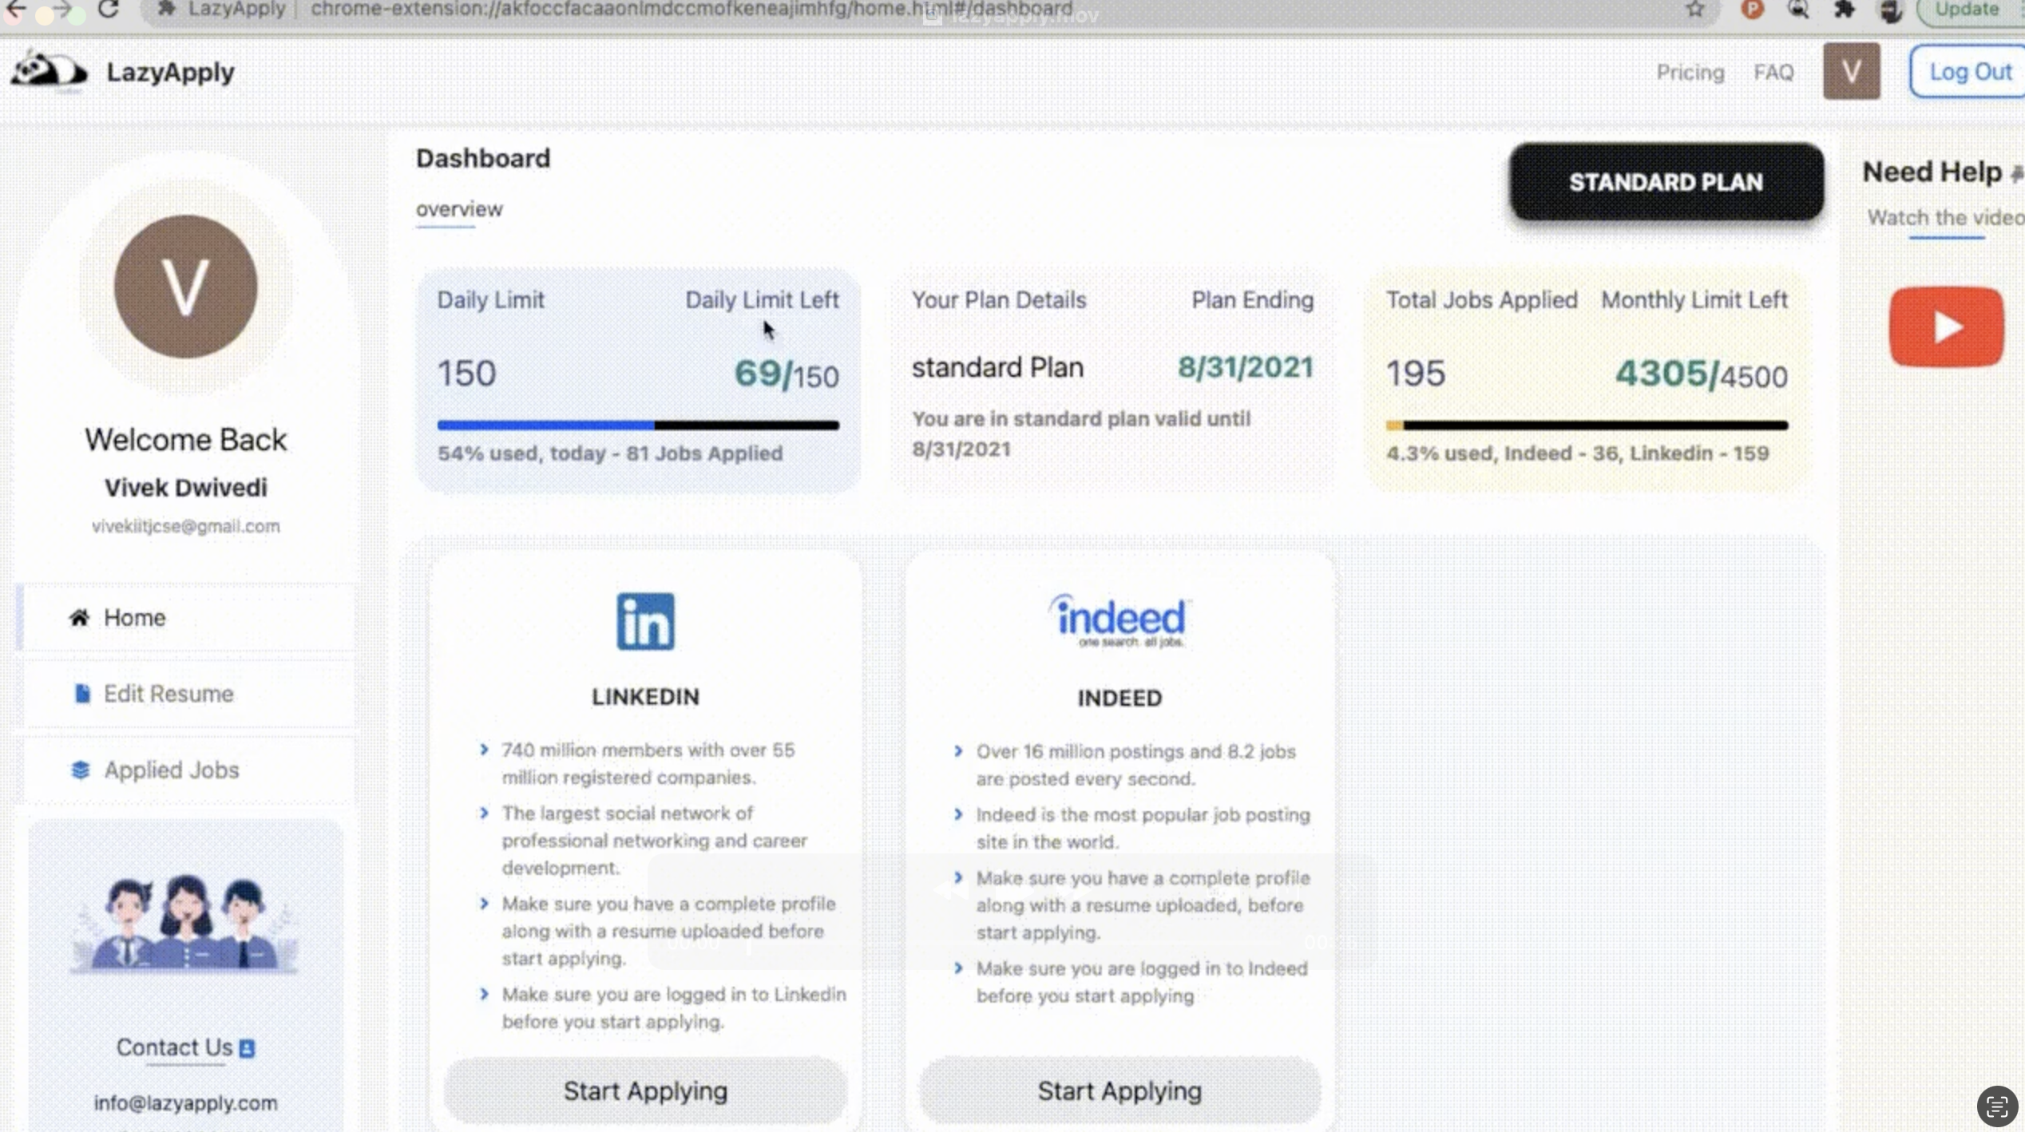Click the STANDARD PLAN button
Image resolution: width=2025 pixels, height=1132 pixels.
[x=1666, y=182]
